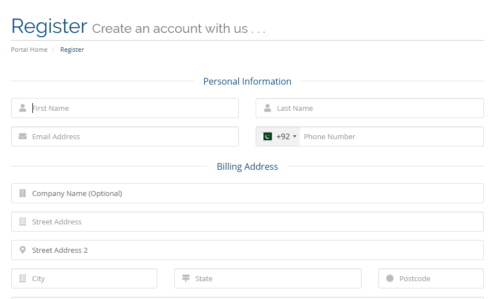
Task: Click the Personal Information section heading
Action: pyautogui.click(x=247, y=81)
